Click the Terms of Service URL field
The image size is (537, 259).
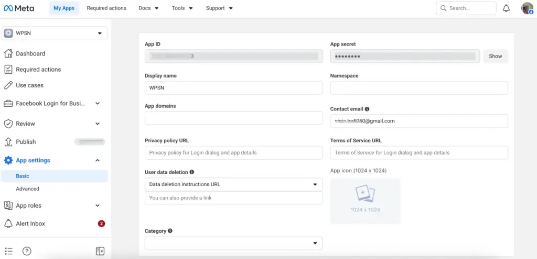click(419, 153)
